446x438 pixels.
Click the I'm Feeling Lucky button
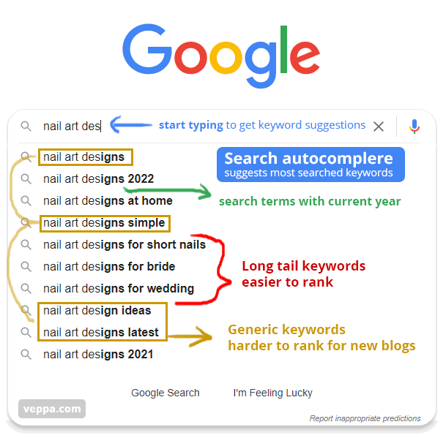coord(272,393)
